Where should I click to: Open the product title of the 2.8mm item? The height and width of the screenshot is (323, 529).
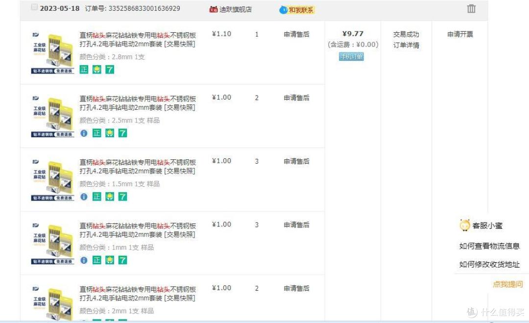point(138,40)
